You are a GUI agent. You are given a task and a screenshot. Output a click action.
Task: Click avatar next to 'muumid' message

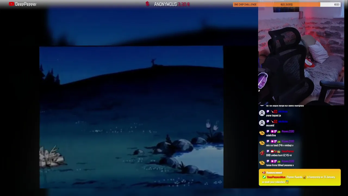coord(262,123)
